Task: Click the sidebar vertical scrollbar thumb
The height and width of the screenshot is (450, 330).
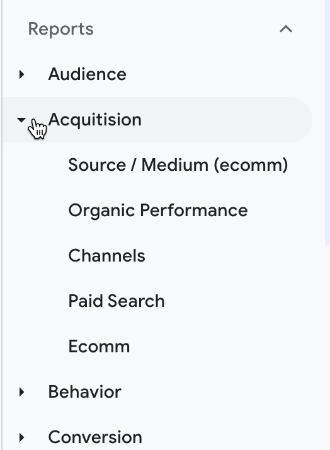Action: (x=327, y=122)
